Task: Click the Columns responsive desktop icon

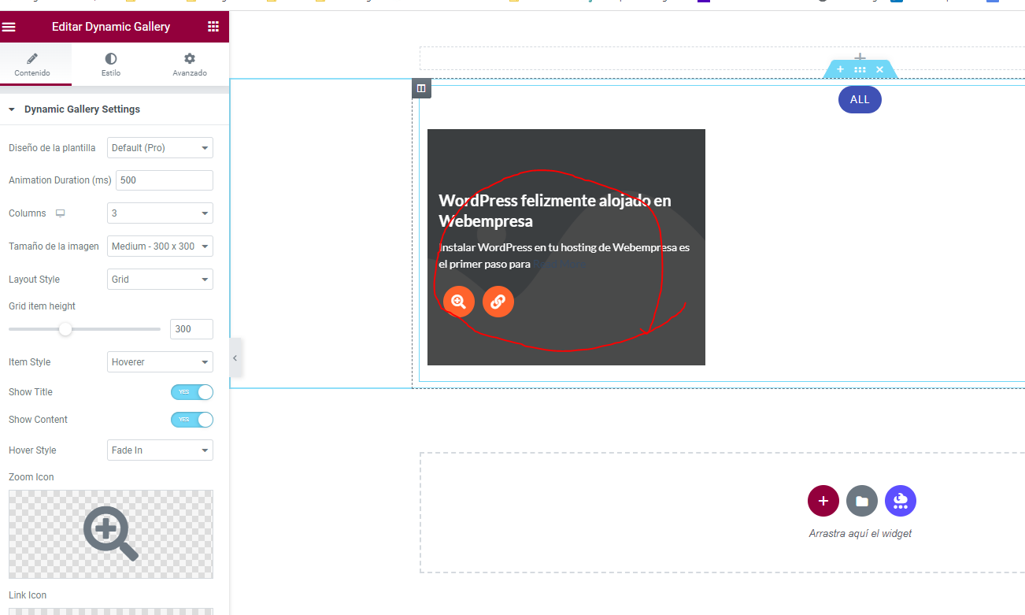Action: point(60,213)
